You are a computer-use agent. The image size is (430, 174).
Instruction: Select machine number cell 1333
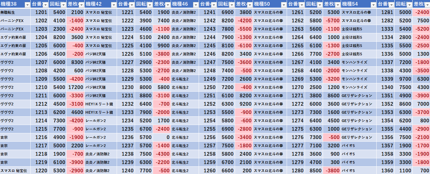386,29
